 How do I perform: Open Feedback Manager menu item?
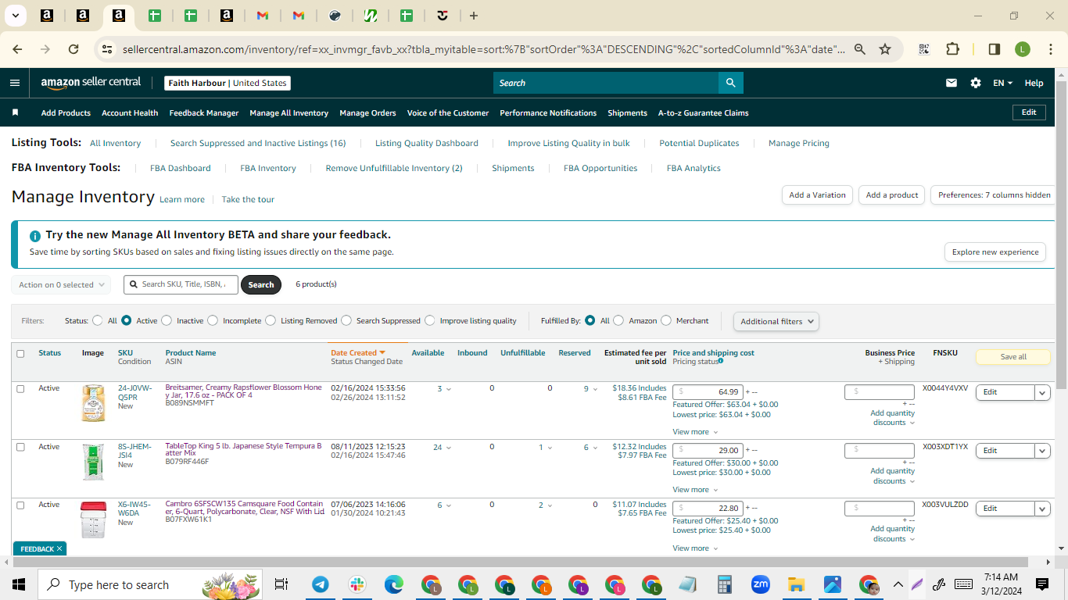[x=204, y=112]
